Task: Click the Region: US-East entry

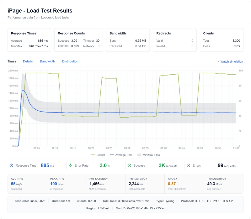Action: (98, 208)
